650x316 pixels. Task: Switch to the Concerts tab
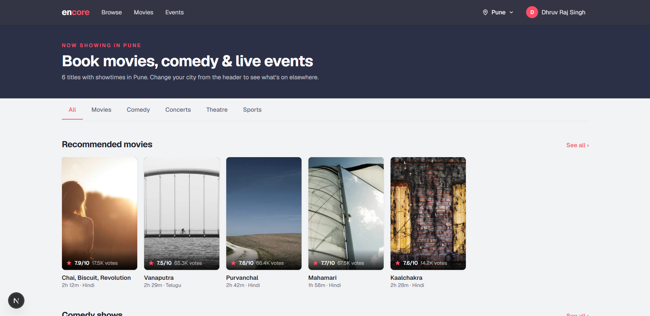pyautogui.click(x=178, y=110)
